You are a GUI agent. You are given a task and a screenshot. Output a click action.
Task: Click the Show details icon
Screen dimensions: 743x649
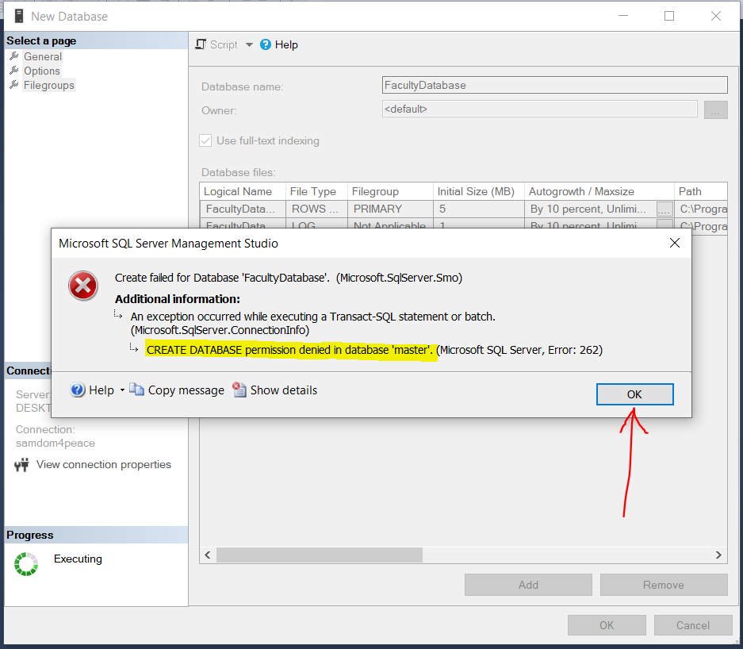pyautogui.click(x=239, y=390)
